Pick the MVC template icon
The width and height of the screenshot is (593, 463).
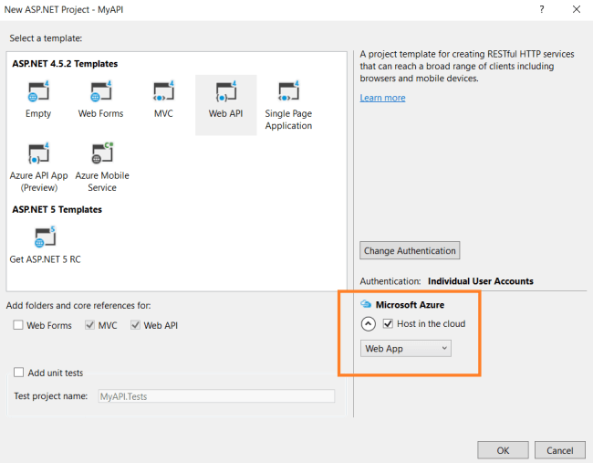[163, 91]
